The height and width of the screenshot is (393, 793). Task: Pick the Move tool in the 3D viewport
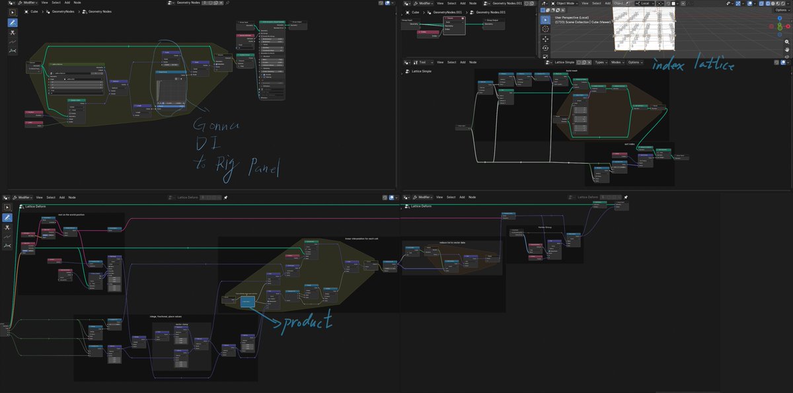click(x=545, y=39)
